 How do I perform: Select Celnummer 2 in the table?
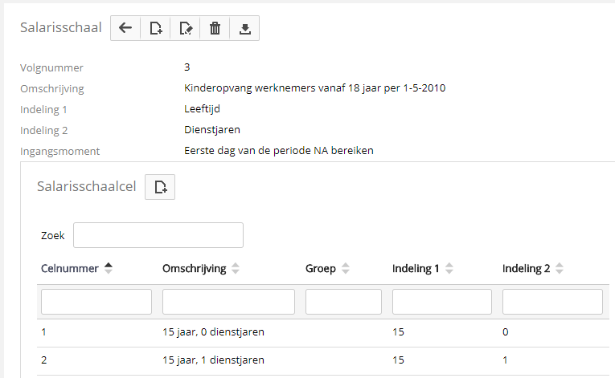pos(44,360)
